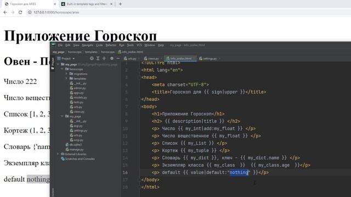Open the VCS menu
351x197 pixels.
tap(139, 45)
